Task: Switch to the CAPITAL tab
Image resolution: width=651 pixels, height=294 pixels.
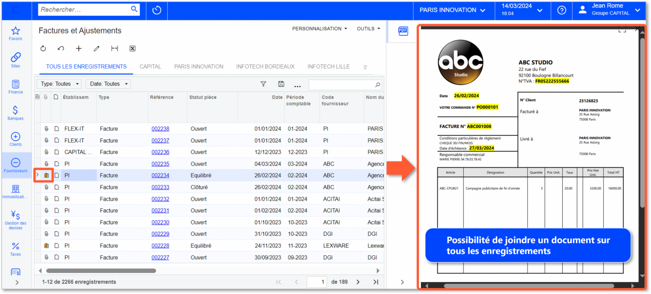Action: point(150,66)
